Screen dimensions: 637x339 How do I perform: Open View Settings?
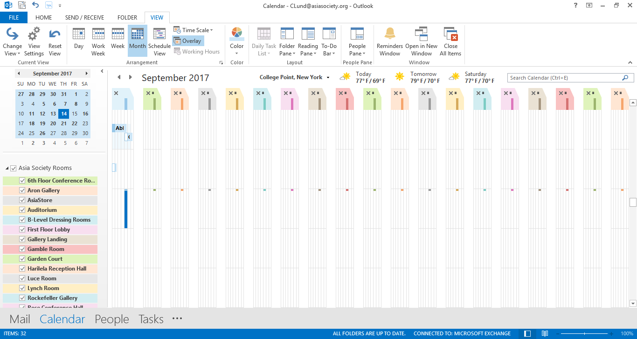[34, 41]
